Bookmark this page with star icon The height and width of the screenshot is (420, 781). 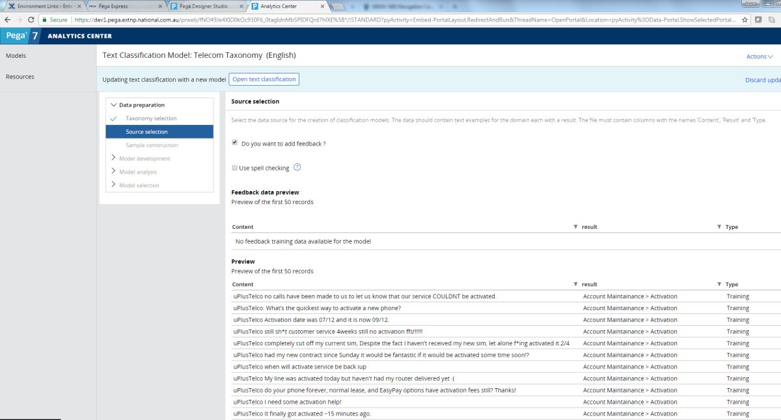tap(745, 20)
